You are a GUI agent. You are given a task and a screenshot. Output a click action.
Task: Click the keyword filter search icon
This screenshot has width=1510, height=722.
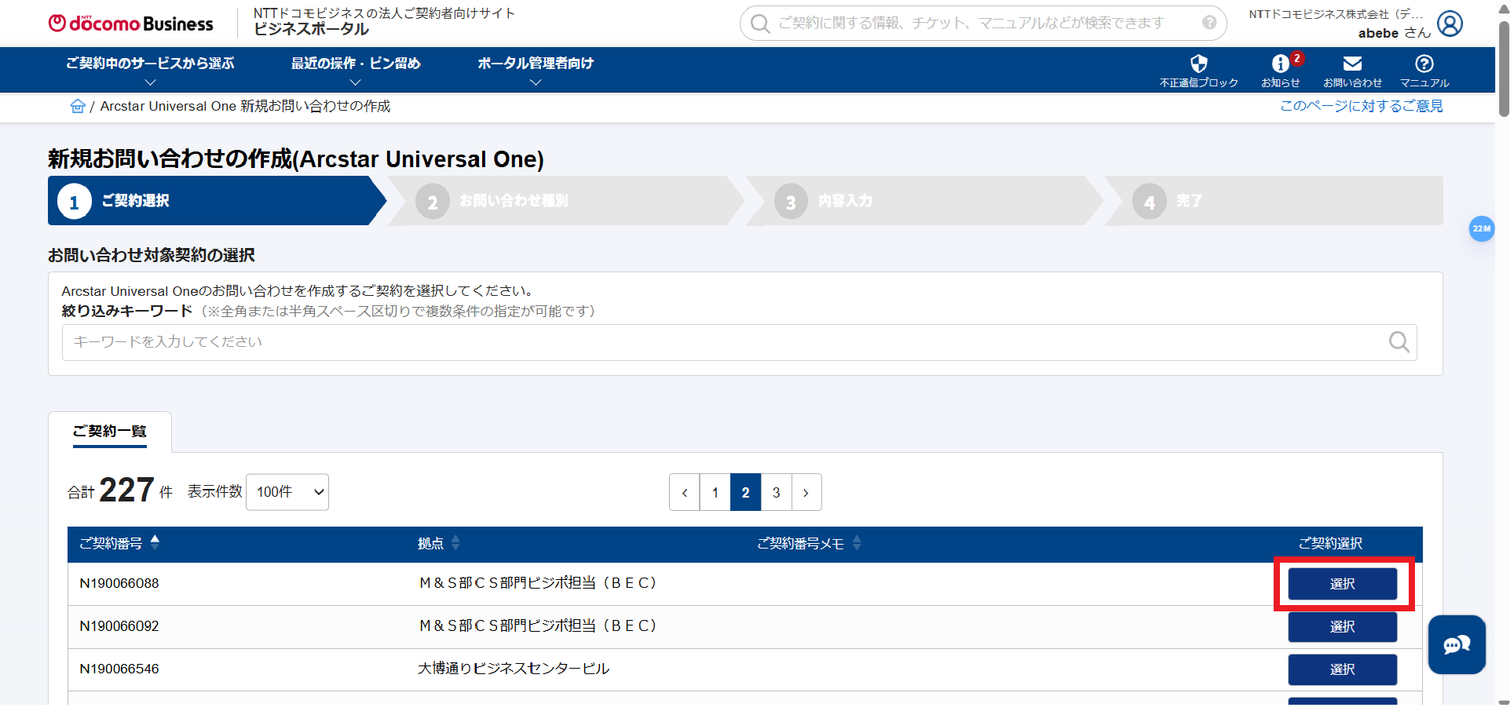point(1398,342)
